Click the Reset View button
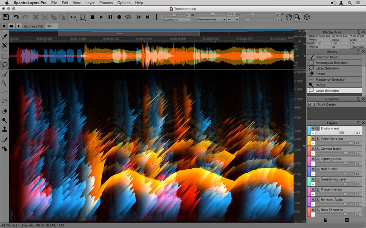Screen dimensions: 366x228 pos(357,47)
